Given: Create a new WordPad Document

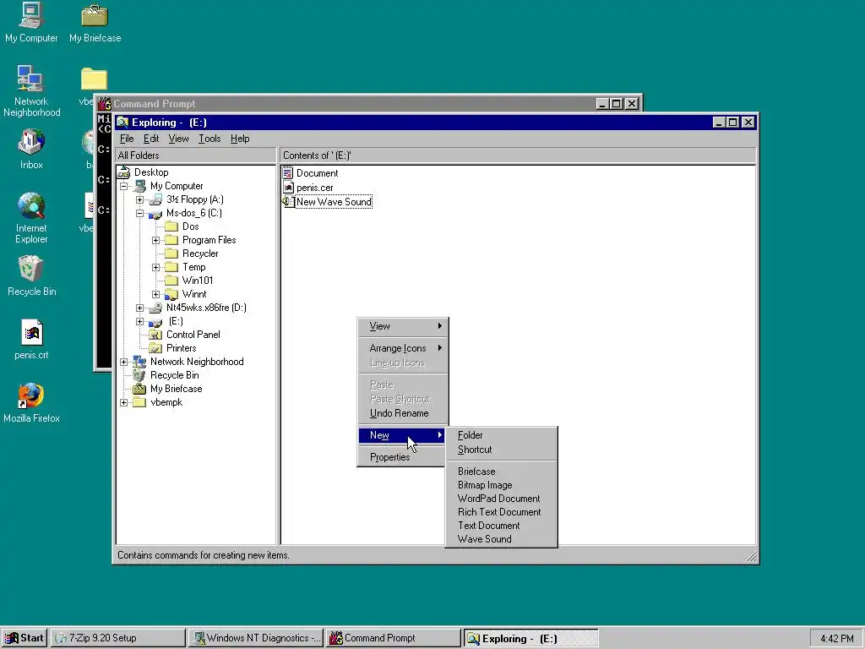Looking at the screenshot, I should [x=501, y=499].
